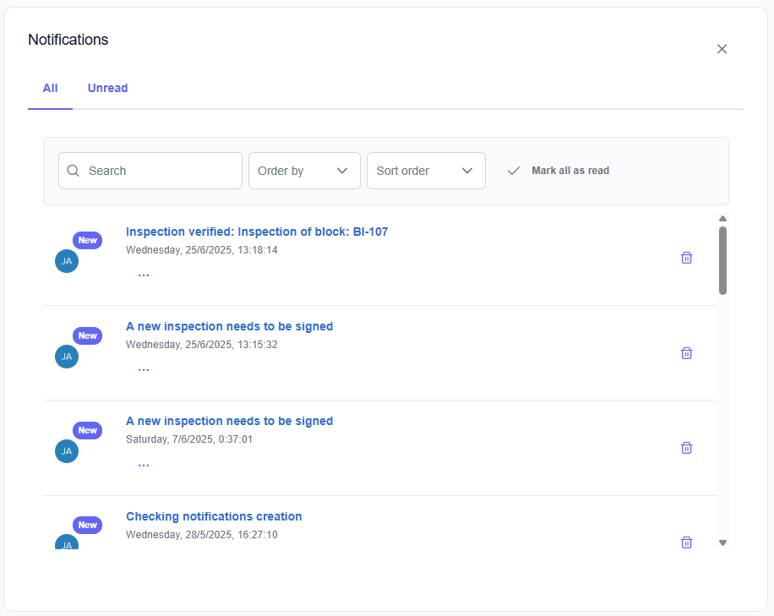
Task: Select the All tab
Action: [x=50, y=88]
